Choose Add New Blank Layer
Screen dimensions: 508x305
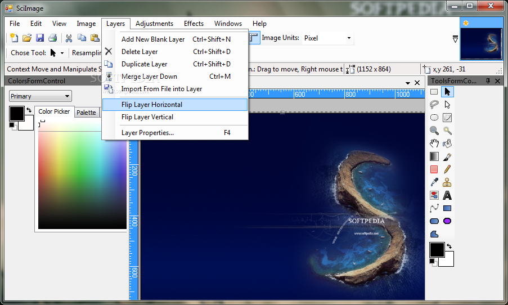pos(175,39)
